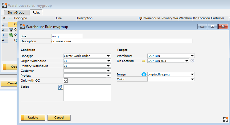The height and width of the screenshot is (125, 230).
Task: Open the Color dropdown
Action: 192,79
